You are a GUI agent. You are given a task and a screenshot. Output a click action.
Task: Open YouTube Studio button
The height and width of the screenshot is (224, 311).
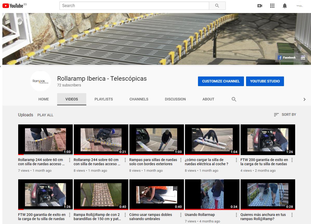[265, 81]
